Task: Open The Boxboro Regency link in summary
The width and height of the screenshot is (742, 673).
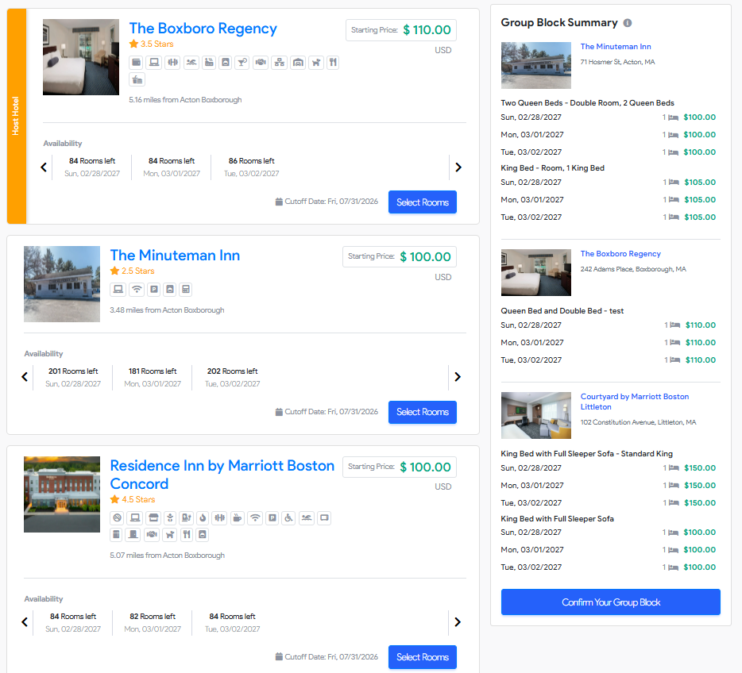Action: pyautogui.click(x=620, y=254)
